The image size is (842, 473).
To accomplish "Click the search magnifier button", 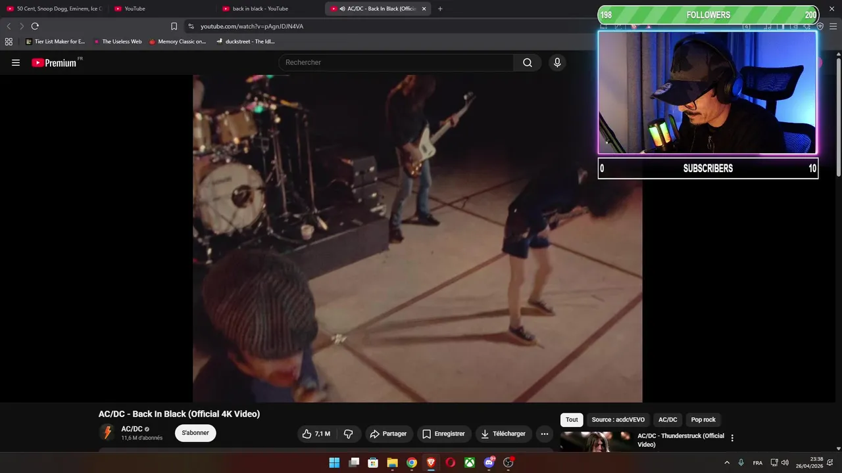I will (x=528, y=62).
